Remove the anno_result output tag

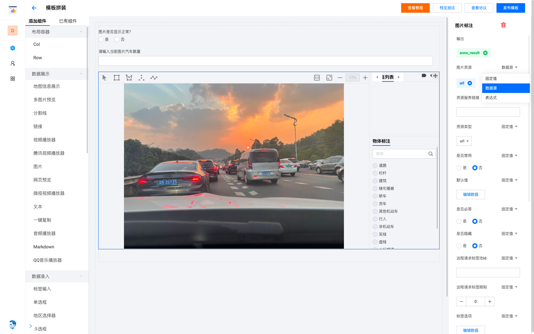(485, 53)
